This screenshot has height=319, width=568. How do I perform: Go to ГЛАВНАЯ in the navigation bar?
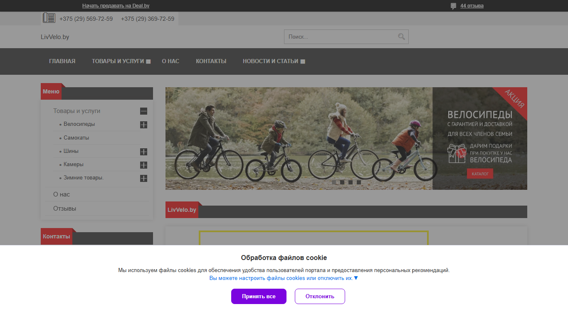click(62, 61)
